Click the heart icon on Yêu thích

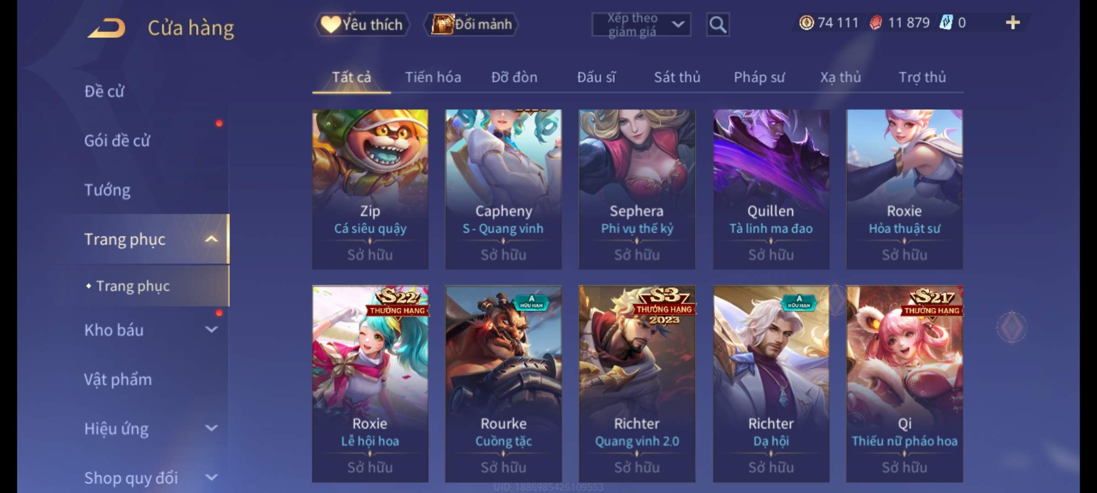[x=330, y=24]
